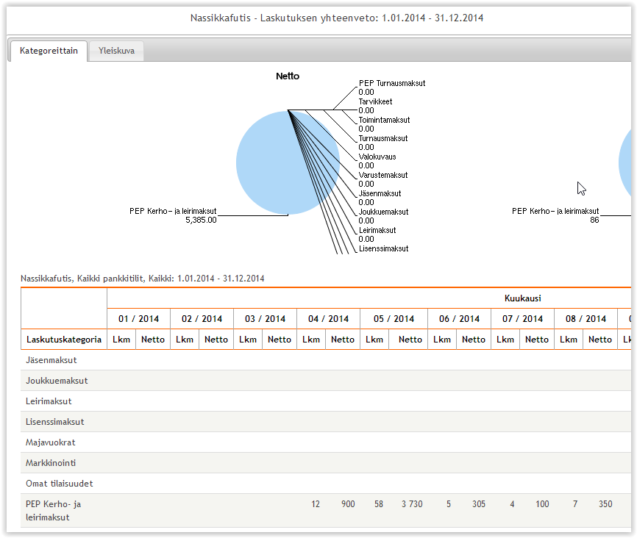Click the 01 / 2014 month header
The image size is (637, 538).
click(138, 319)
